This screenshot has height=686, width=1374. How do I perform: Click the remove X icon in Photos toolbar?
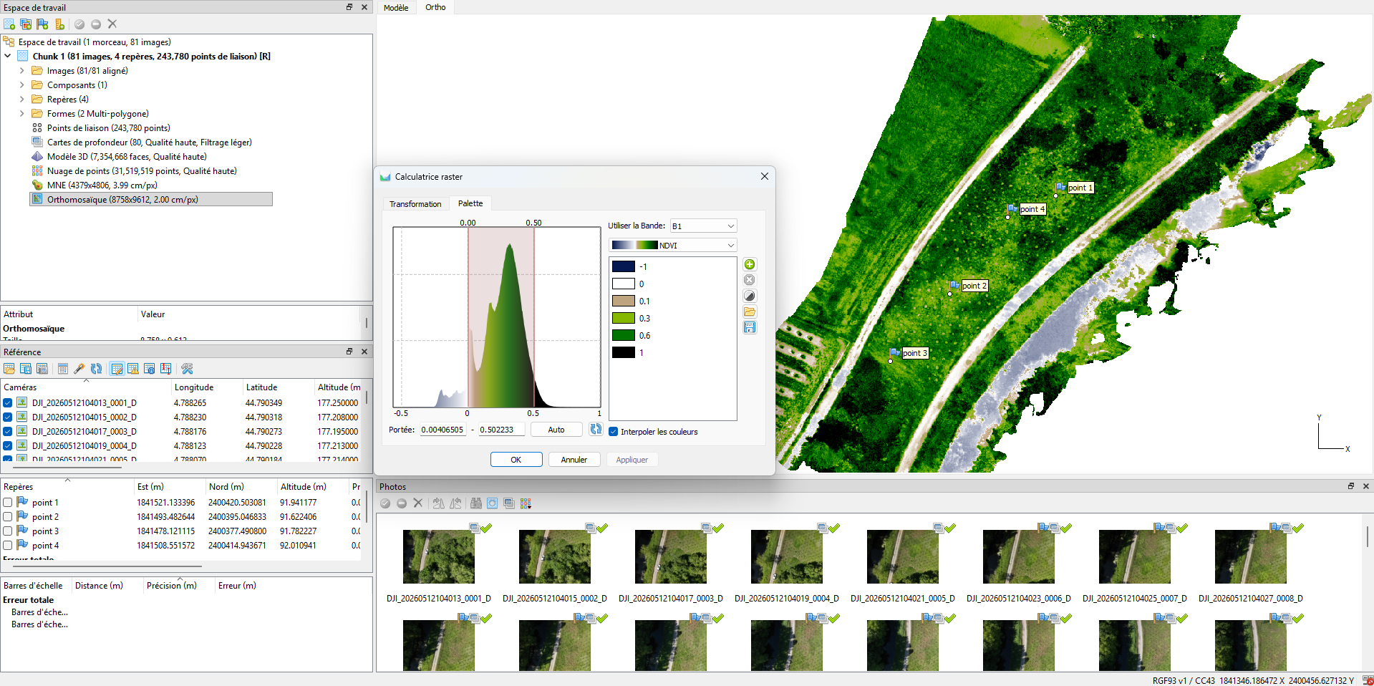[x=418, y=503]
